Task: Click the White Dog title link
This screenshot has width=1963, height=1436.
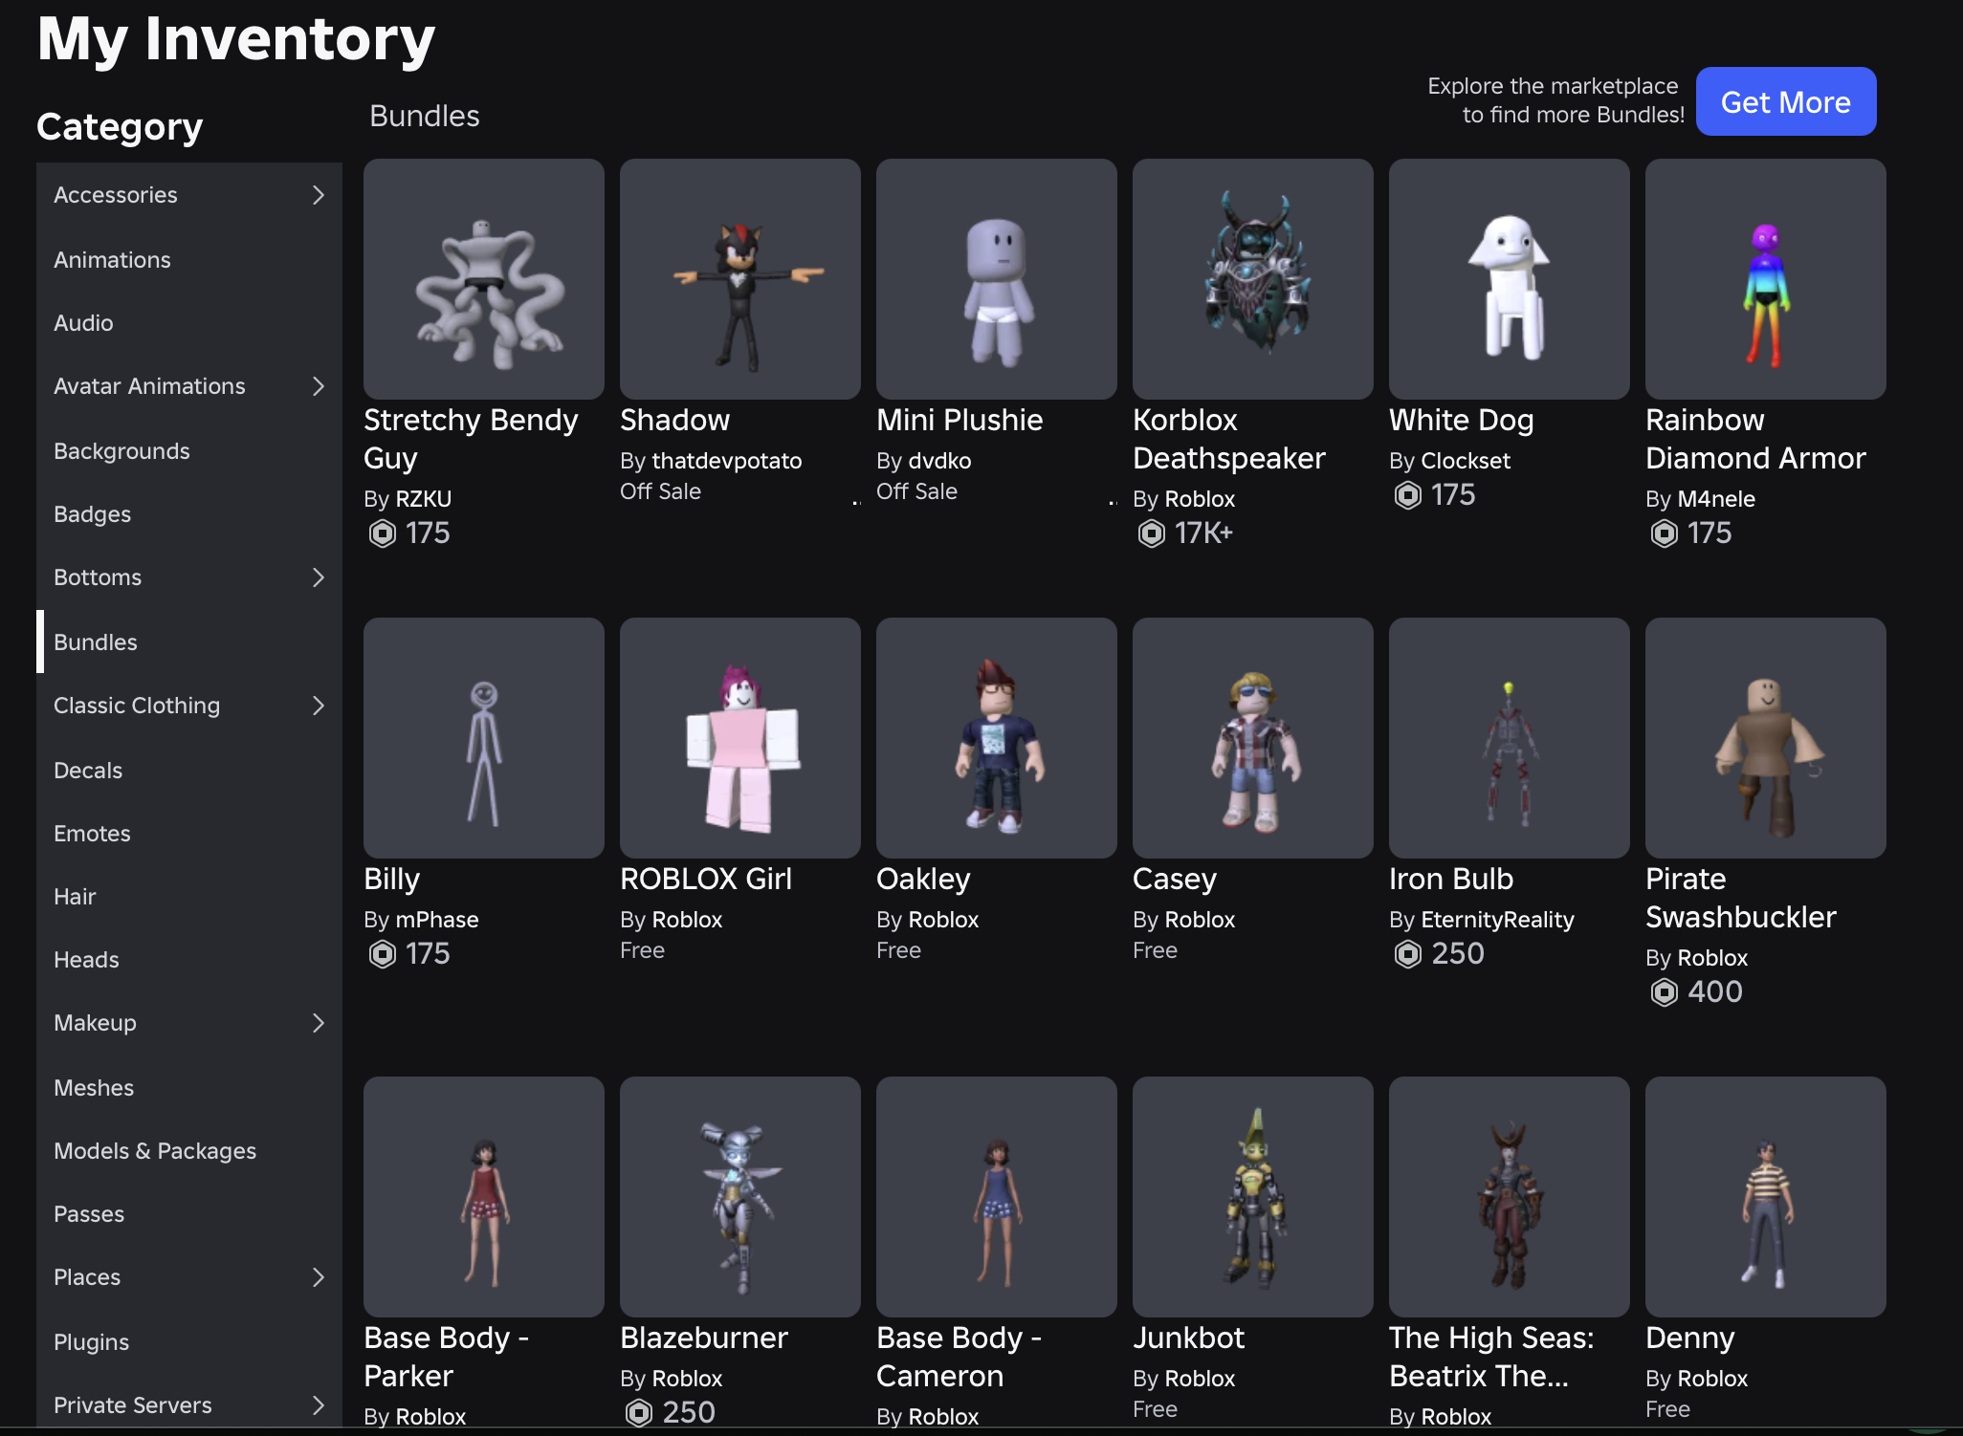Action: 1462,420
